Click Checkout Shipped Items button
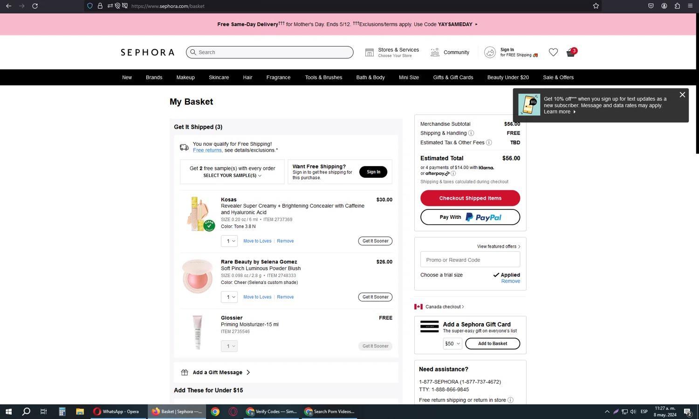This screenshot has width=699, height=419. click(470, 198)
